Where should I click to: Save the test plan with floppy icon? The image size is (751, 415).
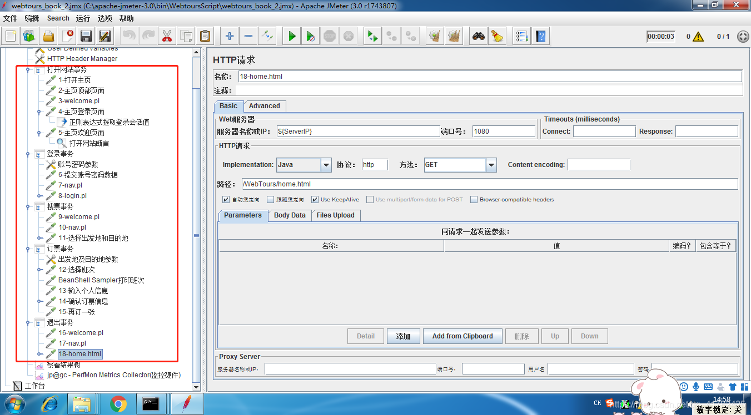86,37
